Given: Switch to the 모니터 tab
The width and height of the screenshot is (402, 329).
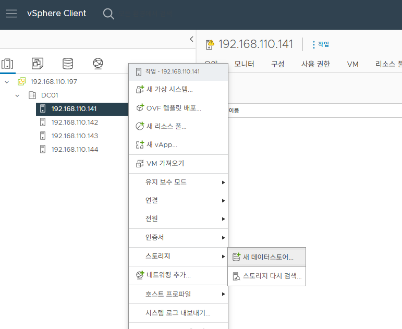Looking at the screenshot, I should tap(244, 64).
